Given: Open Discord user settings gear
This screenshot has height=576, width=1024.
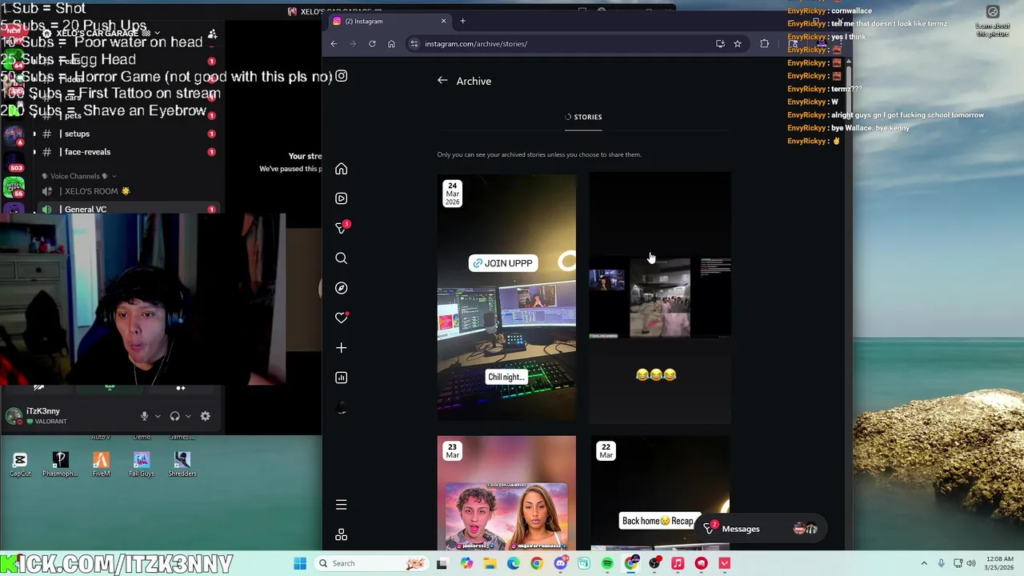Looking at the screenshot, I should click(x=205, y=416).
